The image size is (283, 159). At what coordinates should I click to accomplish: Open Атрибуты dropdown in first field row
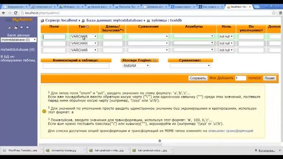pos(194,36)
